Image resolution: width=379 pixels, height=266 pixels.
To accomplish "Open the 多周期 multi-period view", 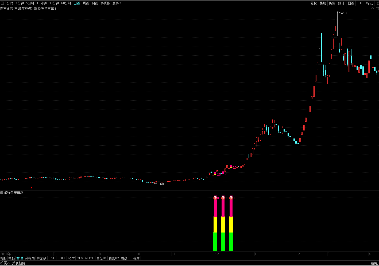I will point(105,3).
